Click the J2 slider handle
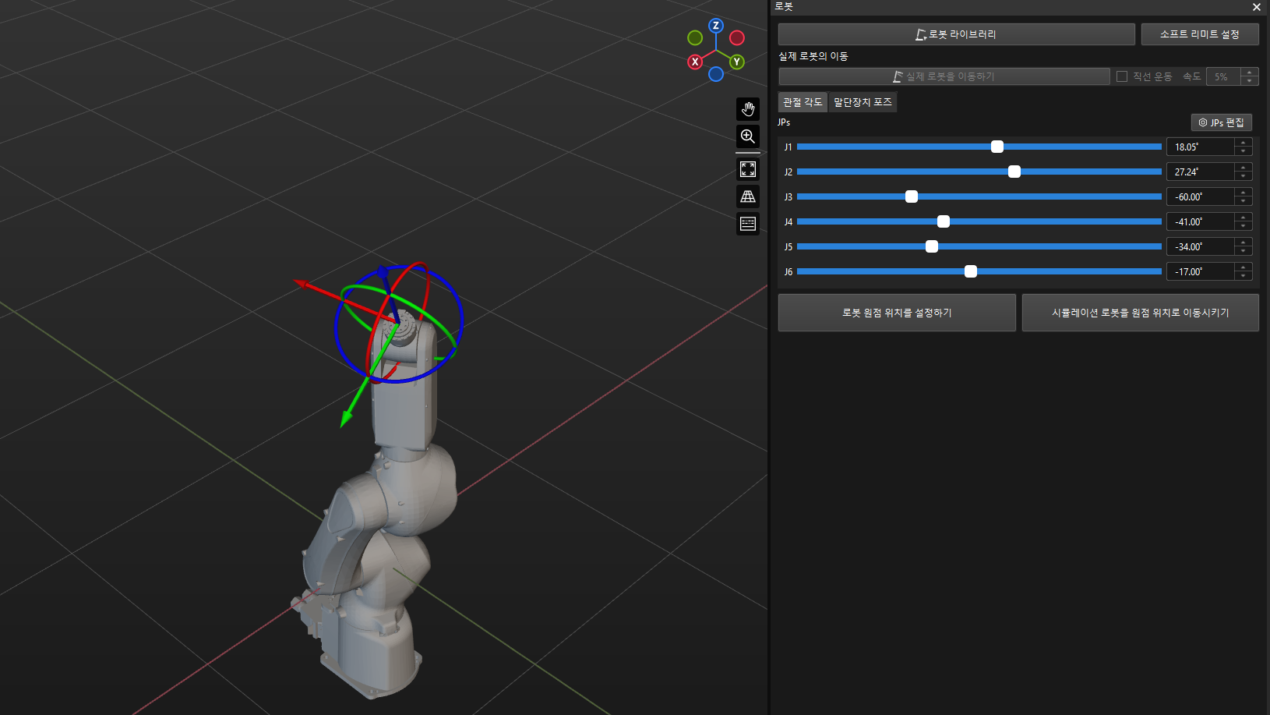Screen dimensions: 1270x715 [1014, 172]
